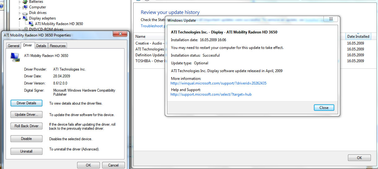Click the Close button in Windows Update dialog
The image size is (378, 169).
pos(324,108)
